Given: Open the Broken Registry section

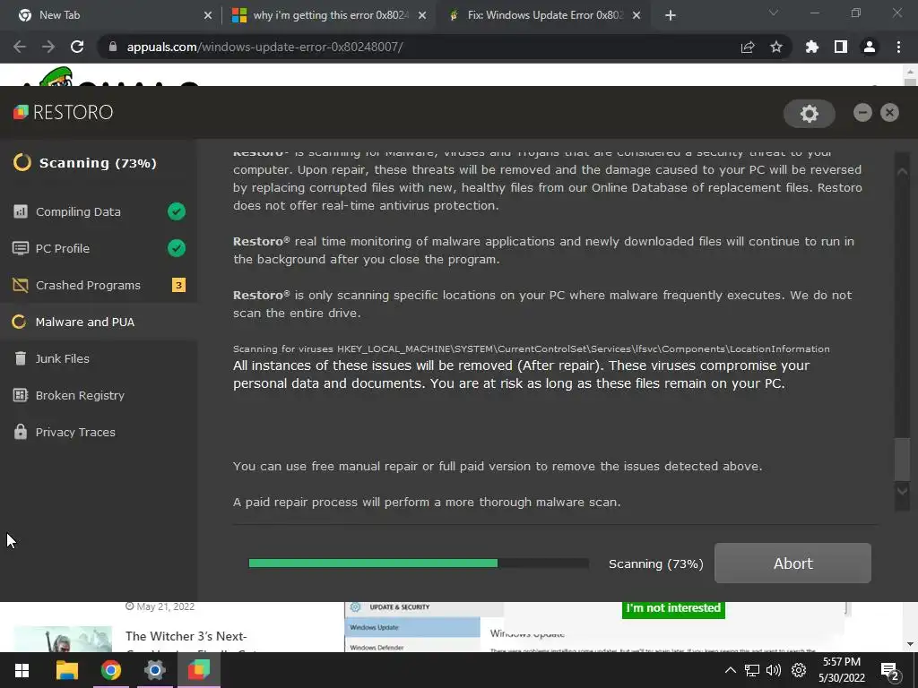Looking at the screenshot, I should pyautogui.click(x=99, y=395).
